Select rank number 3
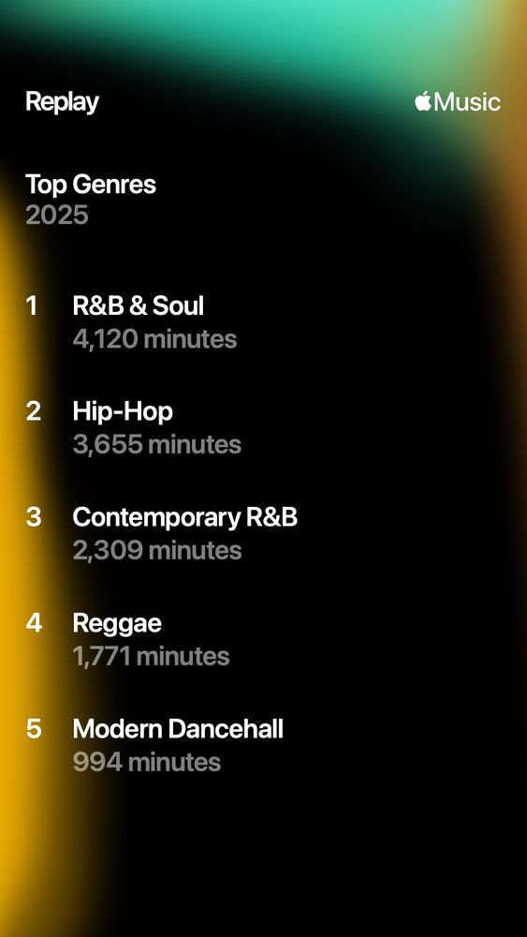 [x=34, y=517]
